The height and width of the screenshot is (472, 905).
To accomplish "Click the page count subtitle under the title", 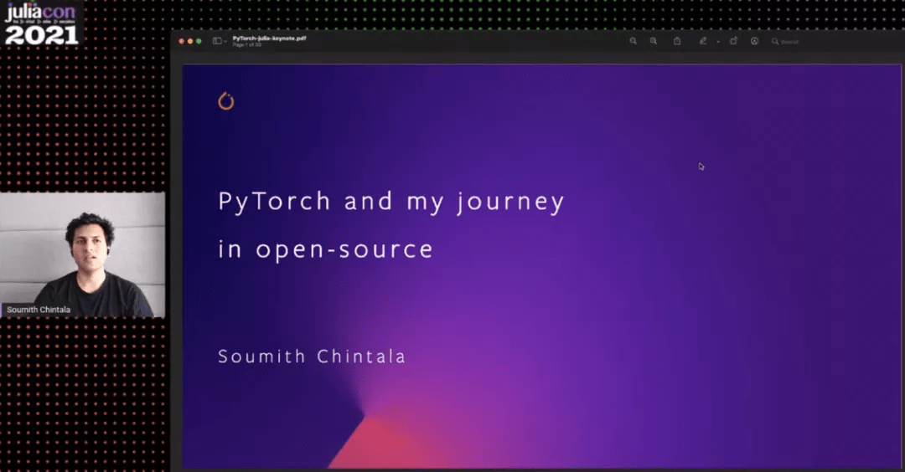I will 247,44.
